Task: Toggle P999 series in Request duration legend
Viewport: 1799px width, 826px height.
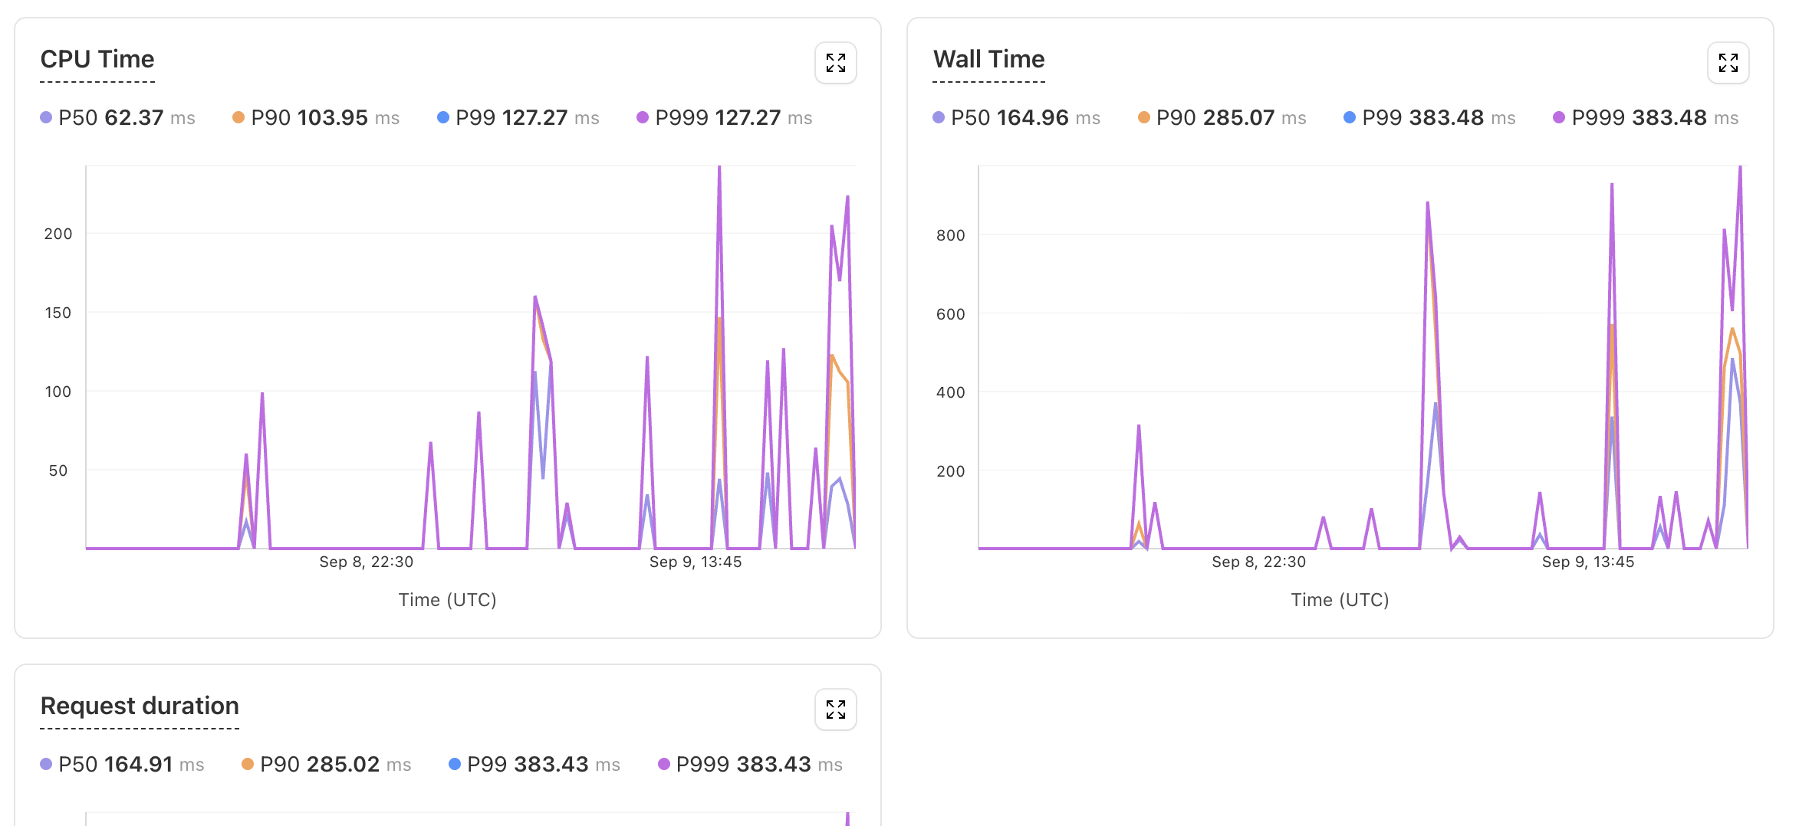Action: tap(750, 765)
